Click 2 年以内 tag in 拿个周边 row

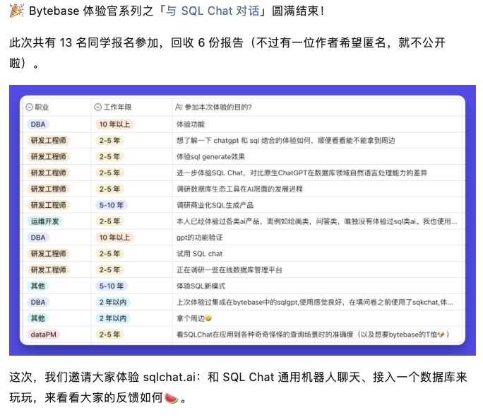113,318
